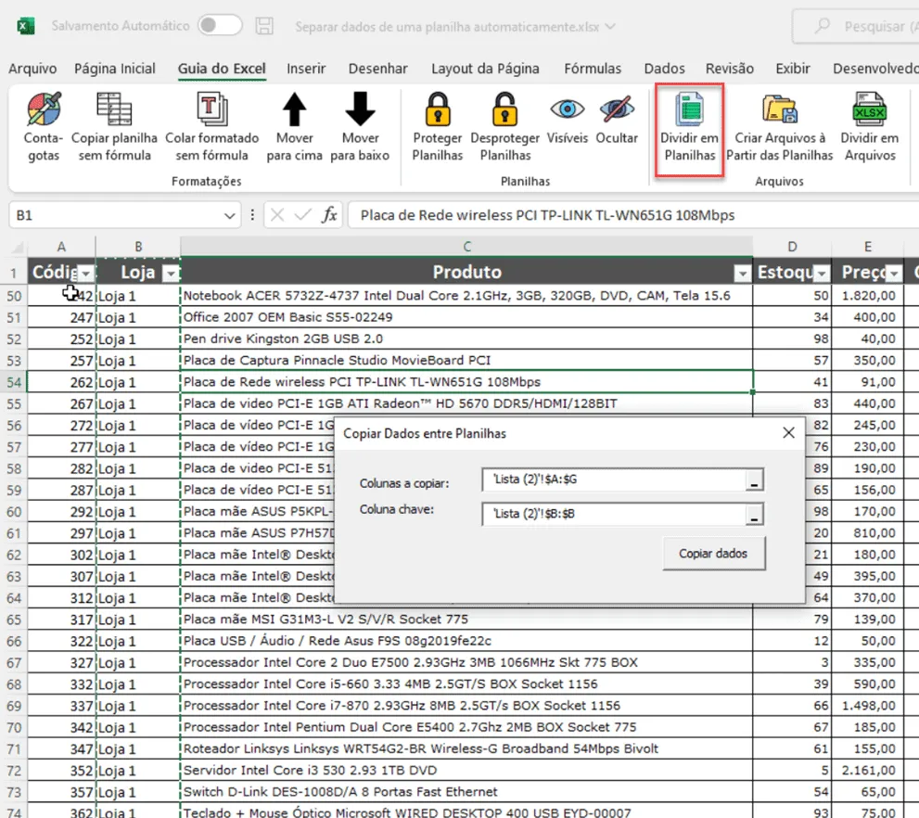The width and height of the screenshot is (919, 818).
Task: Click price cell '1.498,00'
Action: point(867,706)
